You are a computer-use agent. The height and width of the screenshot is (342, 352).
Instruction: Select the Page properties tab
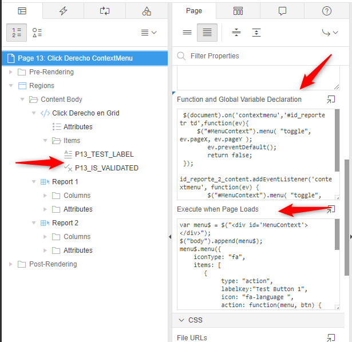tap(194, 11)
